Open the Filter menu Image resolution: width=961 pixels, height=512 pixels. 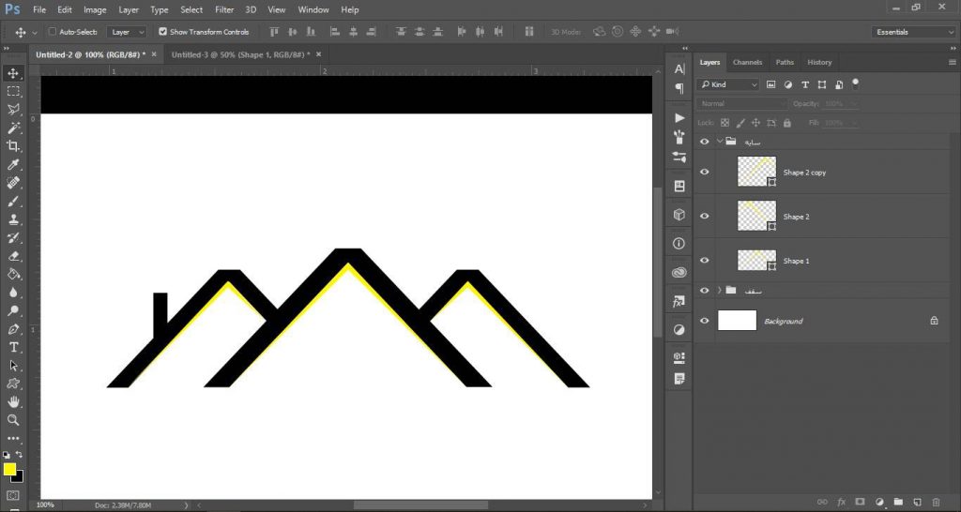click(224, 9)
